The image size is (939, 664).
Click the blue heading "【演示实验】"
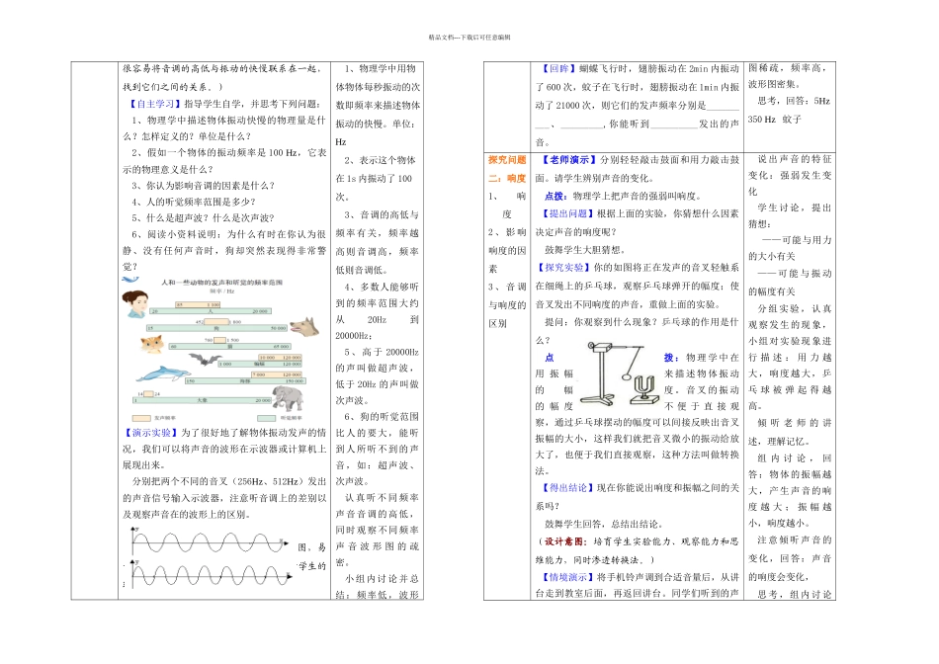149,433
